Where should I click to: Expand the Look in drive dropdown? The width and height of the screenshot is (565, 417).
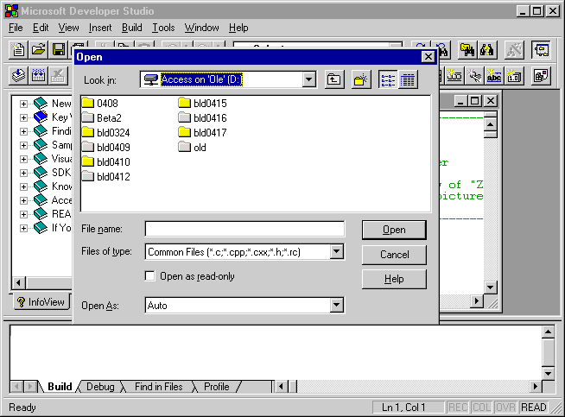click(x=309, y=79)
